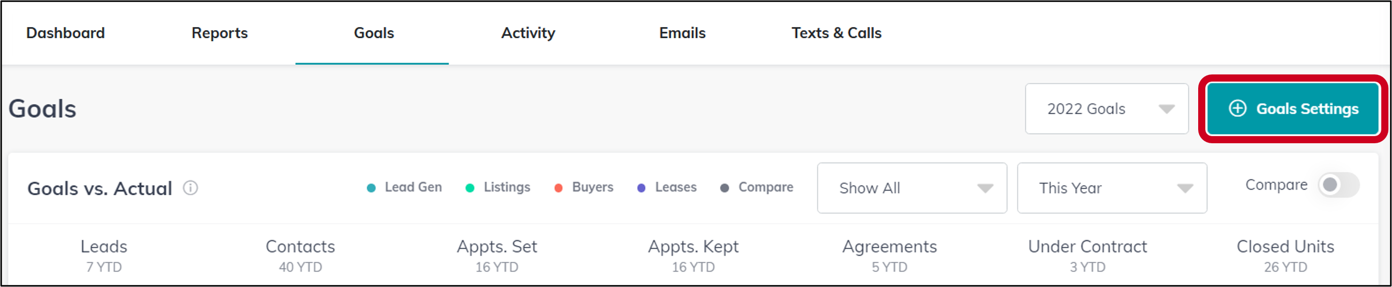The image size is (1392, 287).
Task: Click the teal Lead Gen legend dot
Action: pos(371,188)
